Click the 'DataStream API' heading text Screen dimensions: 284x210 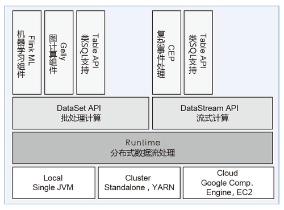click(210, 108)
